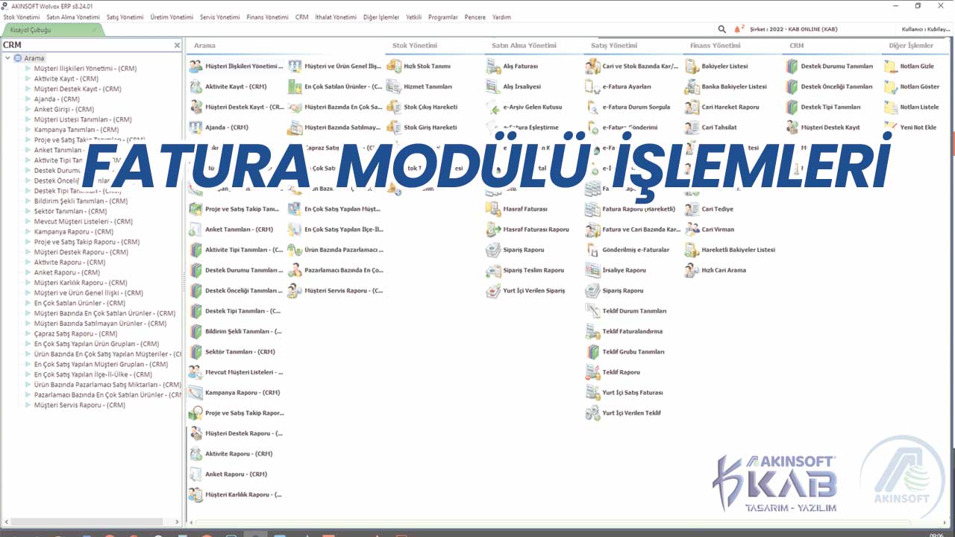
Task: Click the CRM search input field
Action: click(x=86, y=45)
